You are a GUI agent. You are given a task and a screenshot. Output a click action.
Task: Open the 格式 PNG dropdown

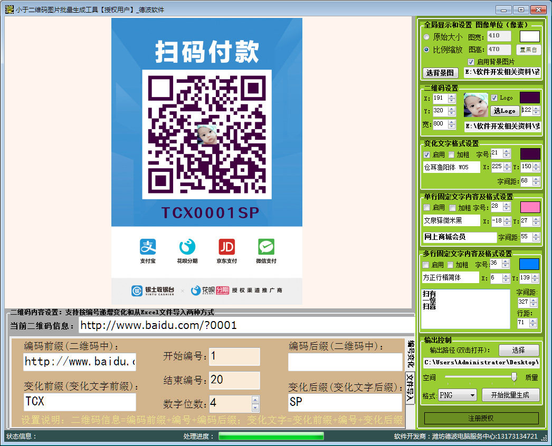(x=458, y=395)
